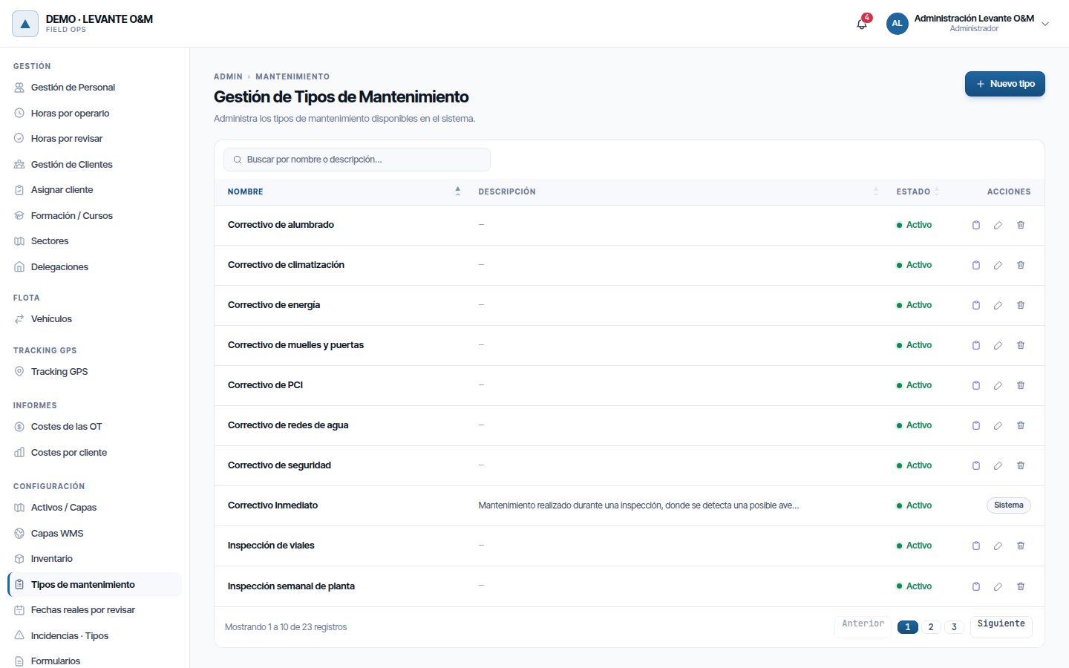Edit Correctivo de climatización with pencil icon
Image resolution: width=1069 pixels, height=668 pixels.
pos(998,265)
